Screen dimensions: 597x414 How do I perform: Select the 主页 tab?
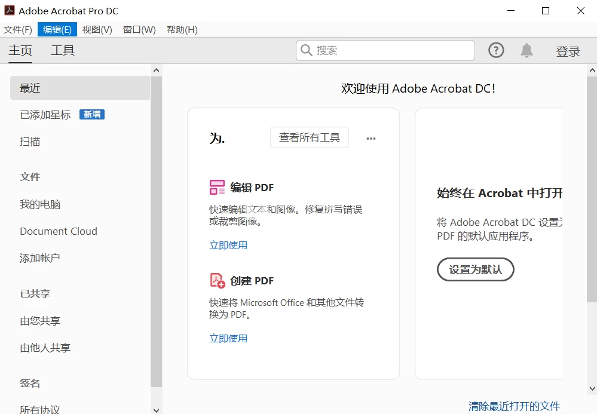(x=20, y=51)
